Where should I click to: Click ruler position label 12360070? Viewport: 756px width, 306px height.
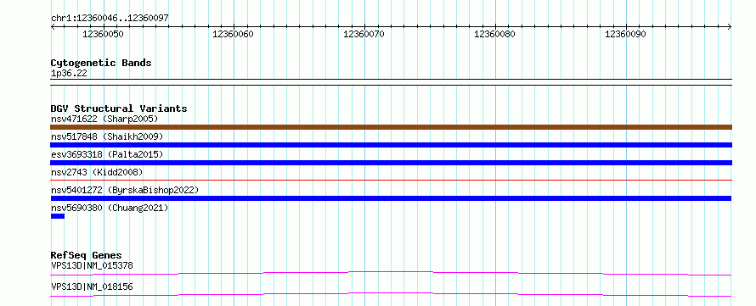click(x=364, y=34)
